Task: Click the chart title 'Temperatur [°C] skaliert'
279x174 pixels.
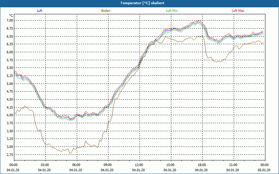Action: tap(142, 3)
